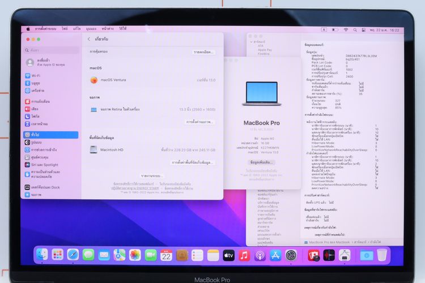Click the battery status menu bar icon
The width and height of the screenshot is (425, 283).
335,30
